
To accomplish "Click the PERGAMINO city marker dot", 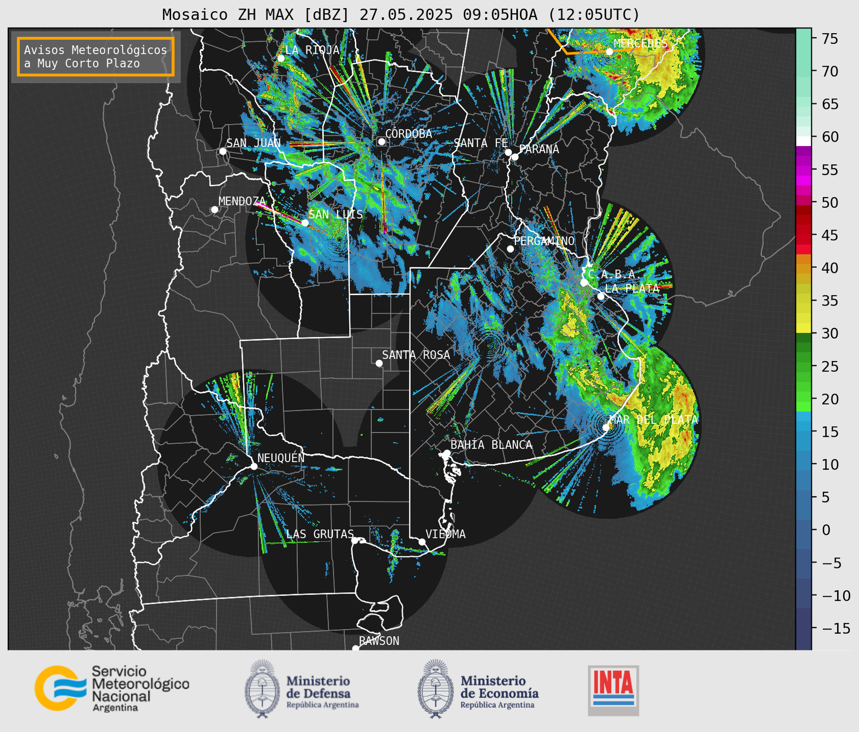I will click(x=511, y=249).
